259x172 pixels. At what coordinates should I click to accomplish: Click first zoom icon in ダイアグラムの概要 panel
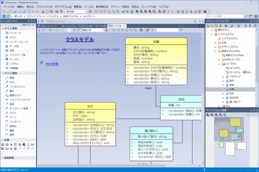208,115
